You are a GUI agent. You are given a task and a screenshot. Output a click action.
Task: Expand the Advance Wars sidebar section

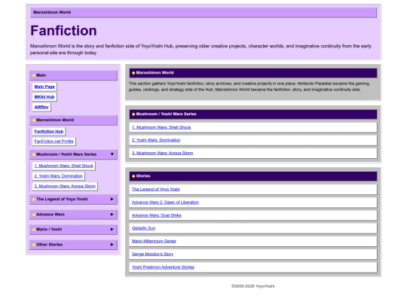pyautogui.click(x=73, y=215)
